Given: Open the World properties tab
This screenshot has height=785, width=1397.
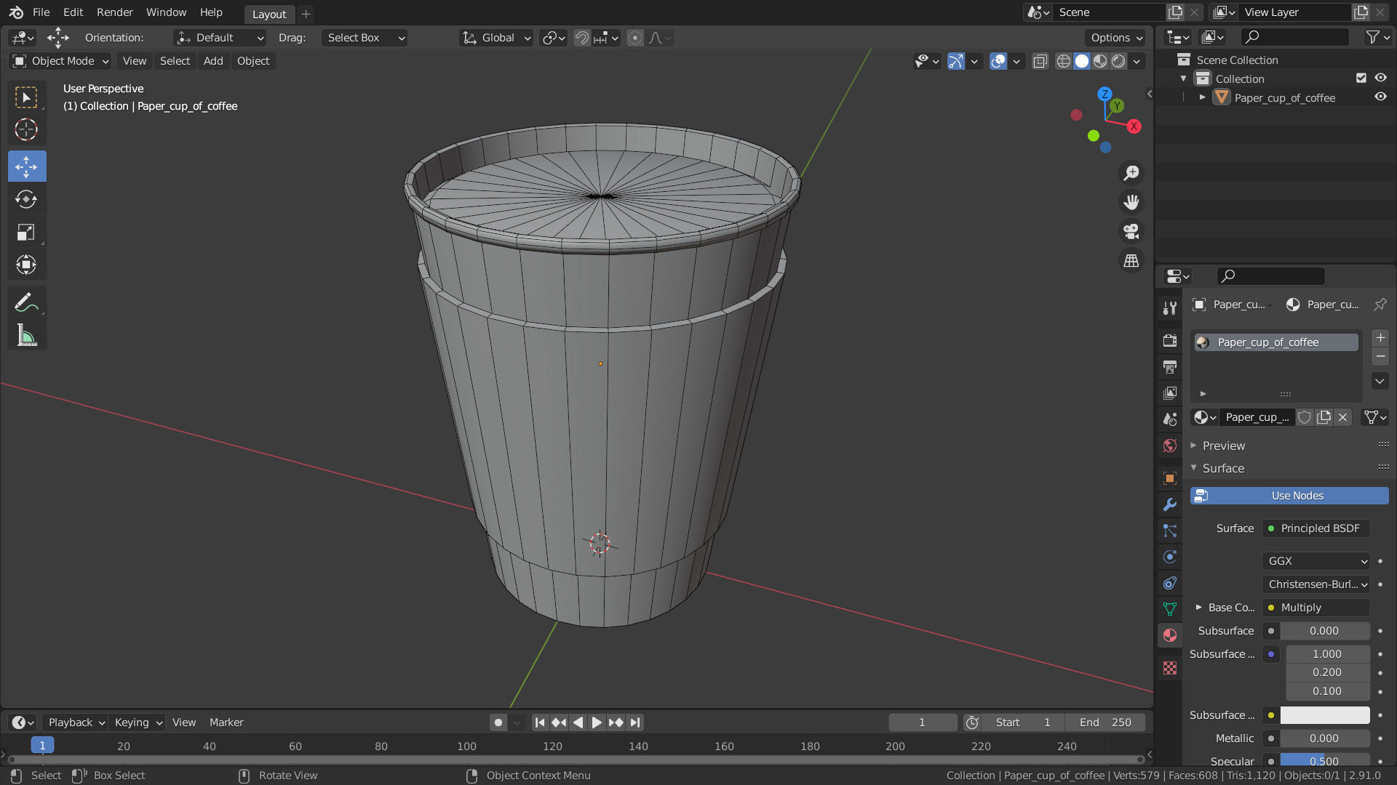Looking at the screenshot, I should [1170, 445].
